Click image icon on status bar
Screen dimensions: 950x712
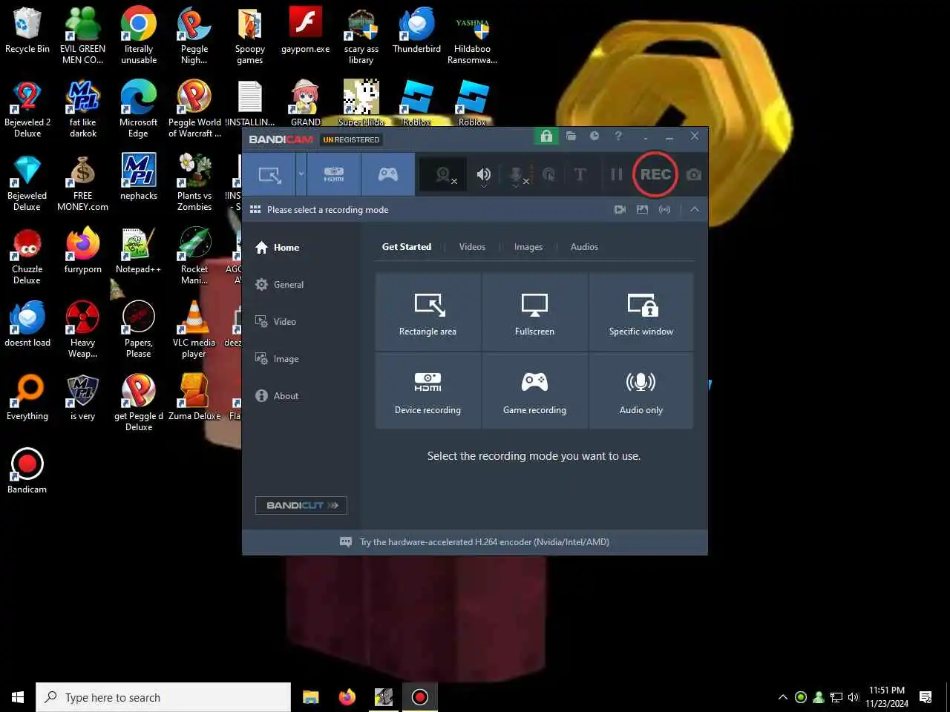pos(643,210)
